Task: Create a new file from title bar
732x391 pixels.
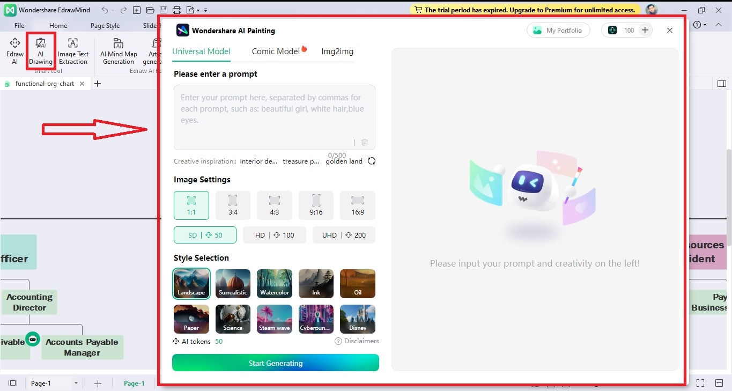Action: click(137, 10)
